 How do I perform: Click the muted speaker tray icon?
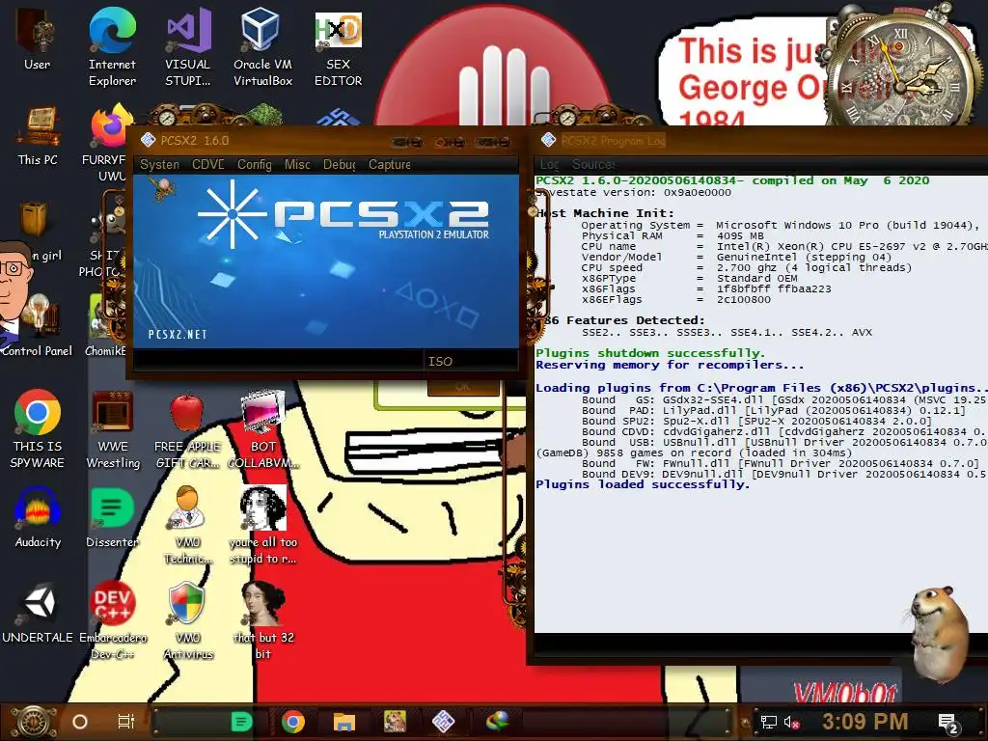(x=792, y=722)
